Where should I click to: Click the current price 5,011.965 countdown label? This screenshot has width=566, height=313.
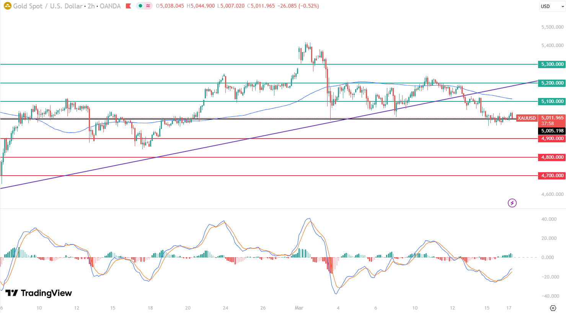[551, 121]
